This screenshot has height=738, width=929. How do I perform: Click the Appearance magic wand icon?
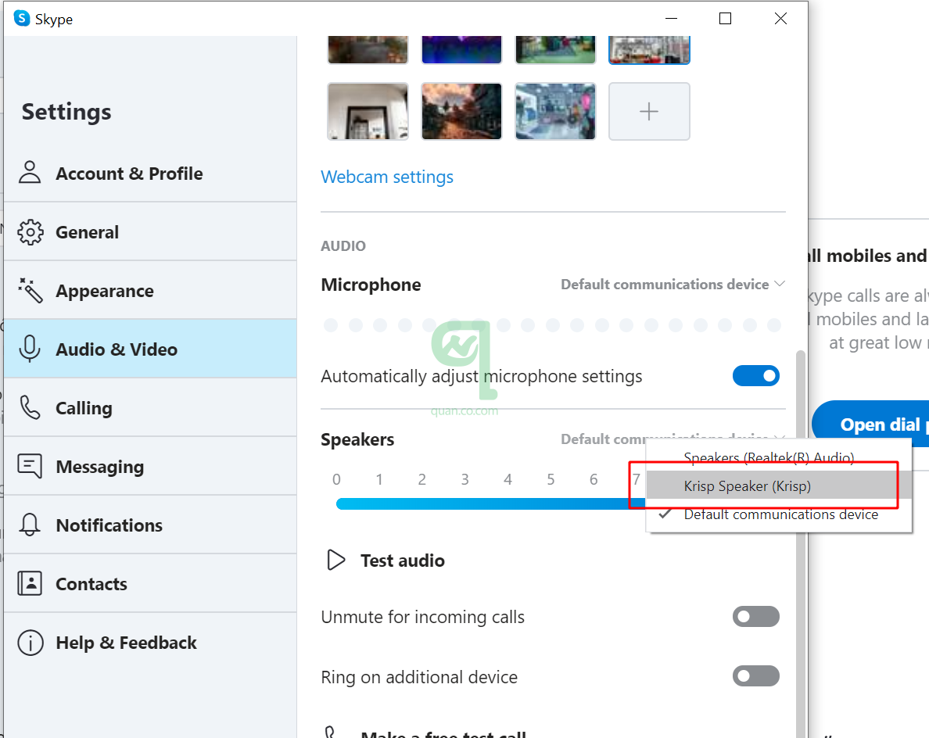click(x=30, y=290)
